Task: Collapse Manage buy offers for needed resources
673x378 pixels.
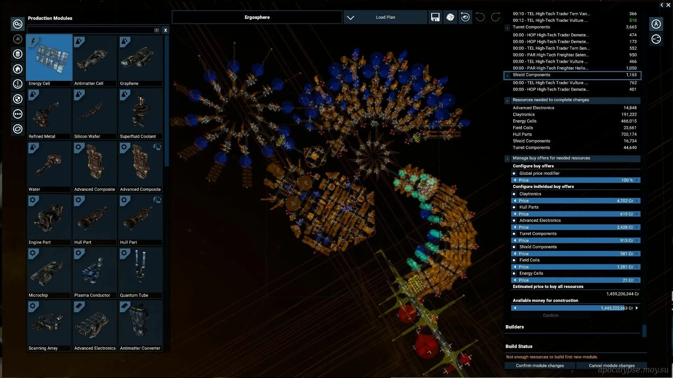Action: [x=507, y=159]
